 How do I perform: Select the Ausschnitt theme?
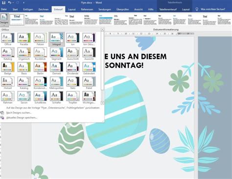pos(73,54)
